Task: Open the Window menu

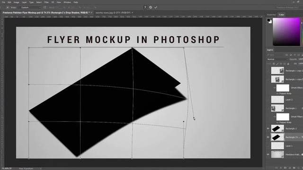Action: [x=67, y=2]
